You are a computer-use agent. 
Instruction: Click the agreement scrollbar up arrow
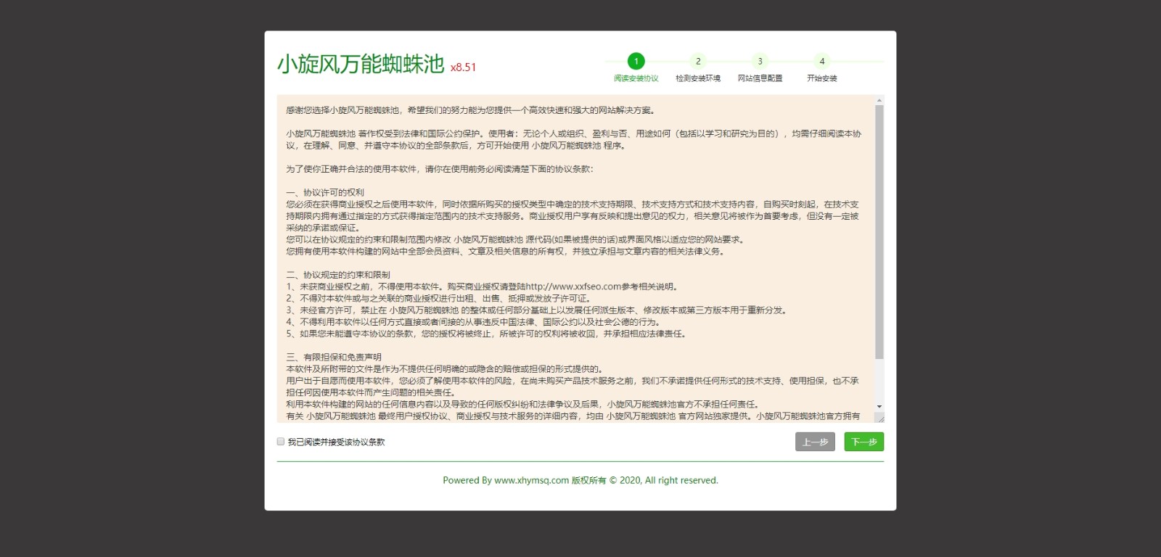[879, 101]
